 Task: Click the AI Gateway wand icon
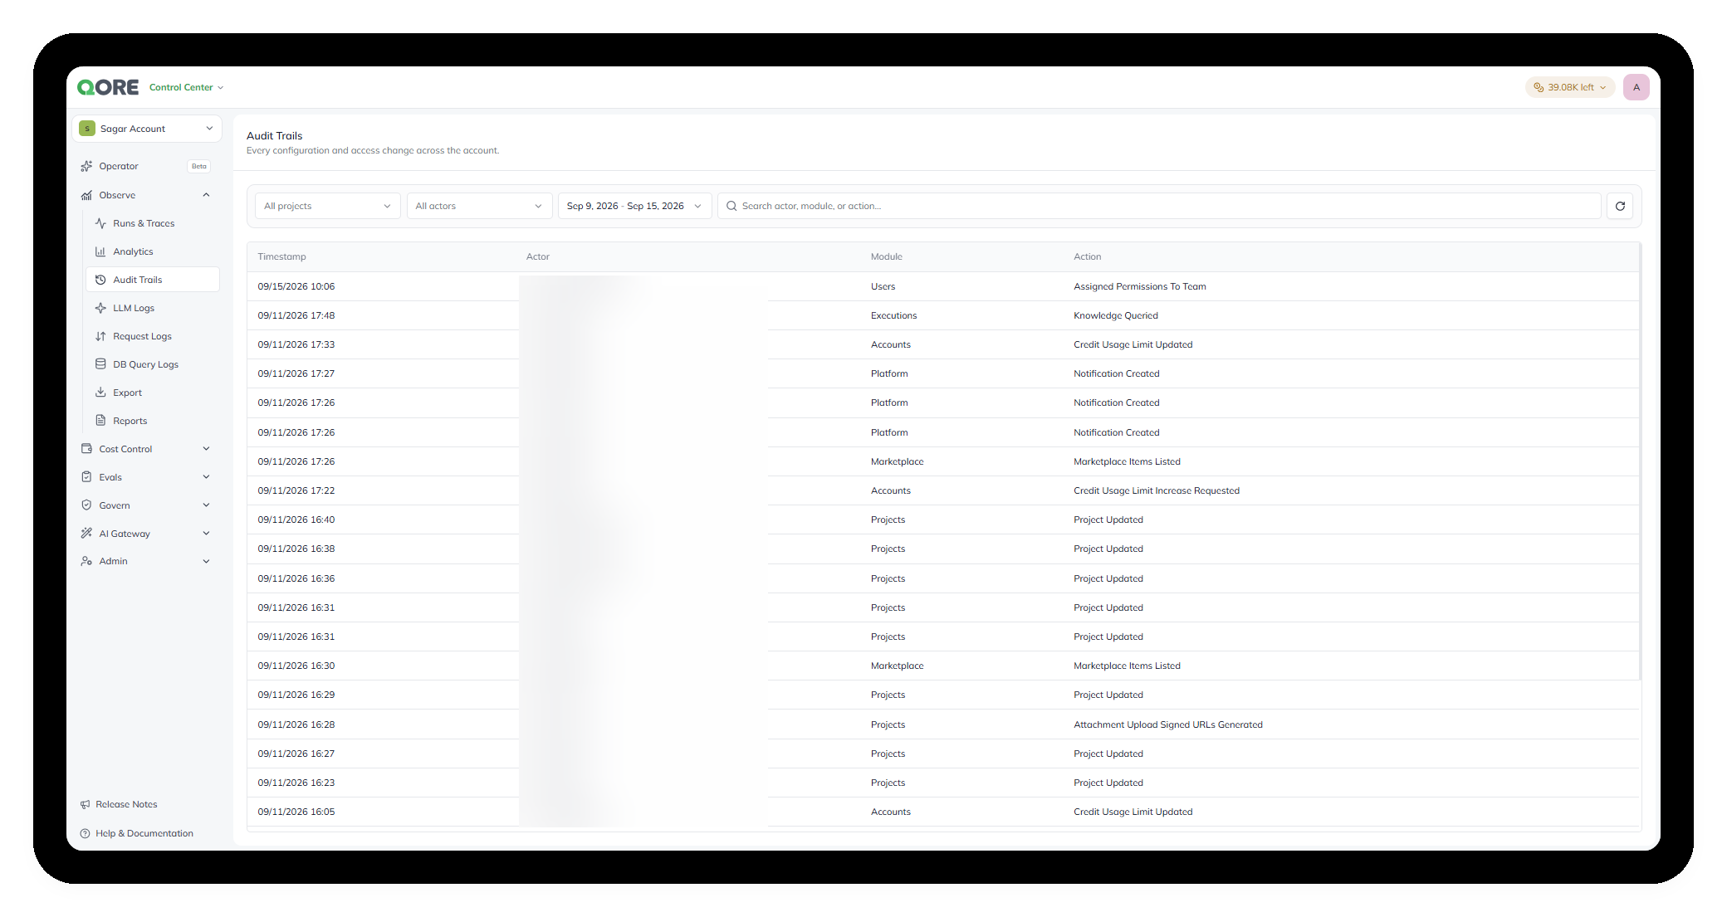86,534
